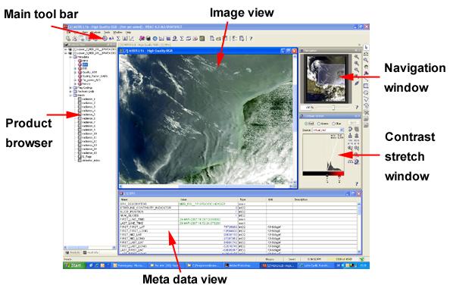Image resolution: width=450 pixels, height=288 pixels.
Task: Collapse the Metadata folder in product browser
Action: 70,57
